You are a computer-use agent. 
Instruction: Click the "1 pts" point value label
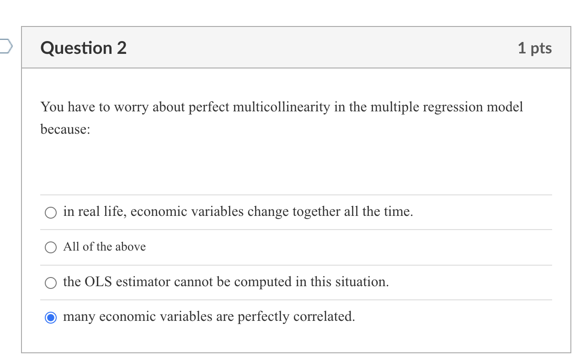coord(536,47)
